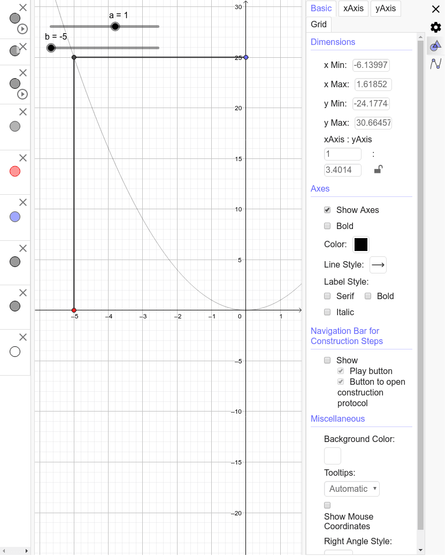Viewport: 446px width, 556px height.
Task: Toggle visibility of the fourth gray object
Action: point(15,126)
